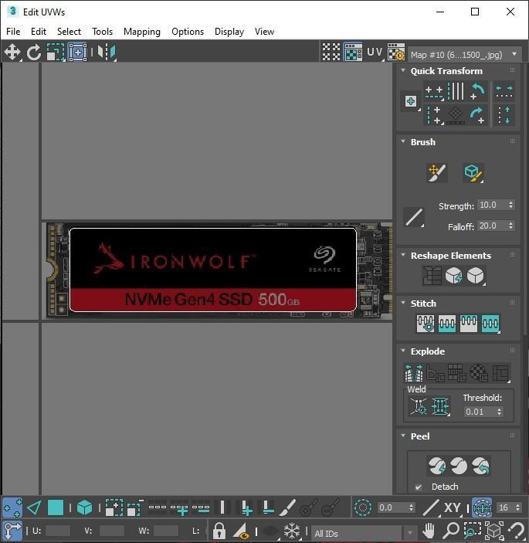Select the Rotate tool
Viewport: 529px width, 543px height.
(34, 53)
